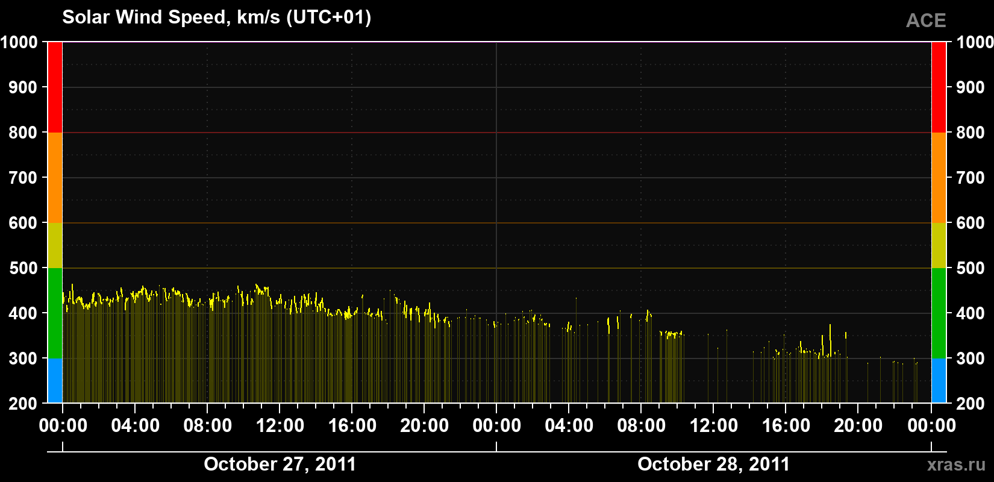
Task: Click the left 800 y-axis value
Action: click(x=23, y=133)
